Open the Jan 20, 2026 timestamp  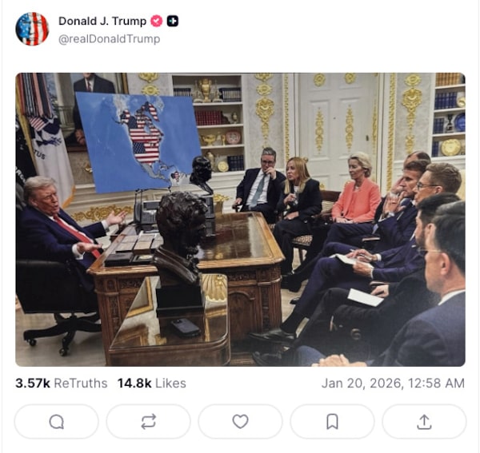(x=393, y=383)
